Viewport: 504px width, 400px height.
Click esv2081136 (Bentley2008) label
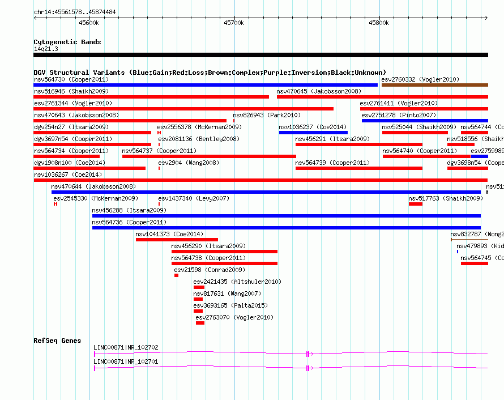199,139
